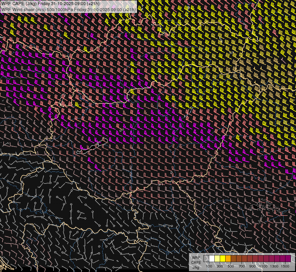Click the 300 legend label
The image size is (296, 272).
pos(220,266)
